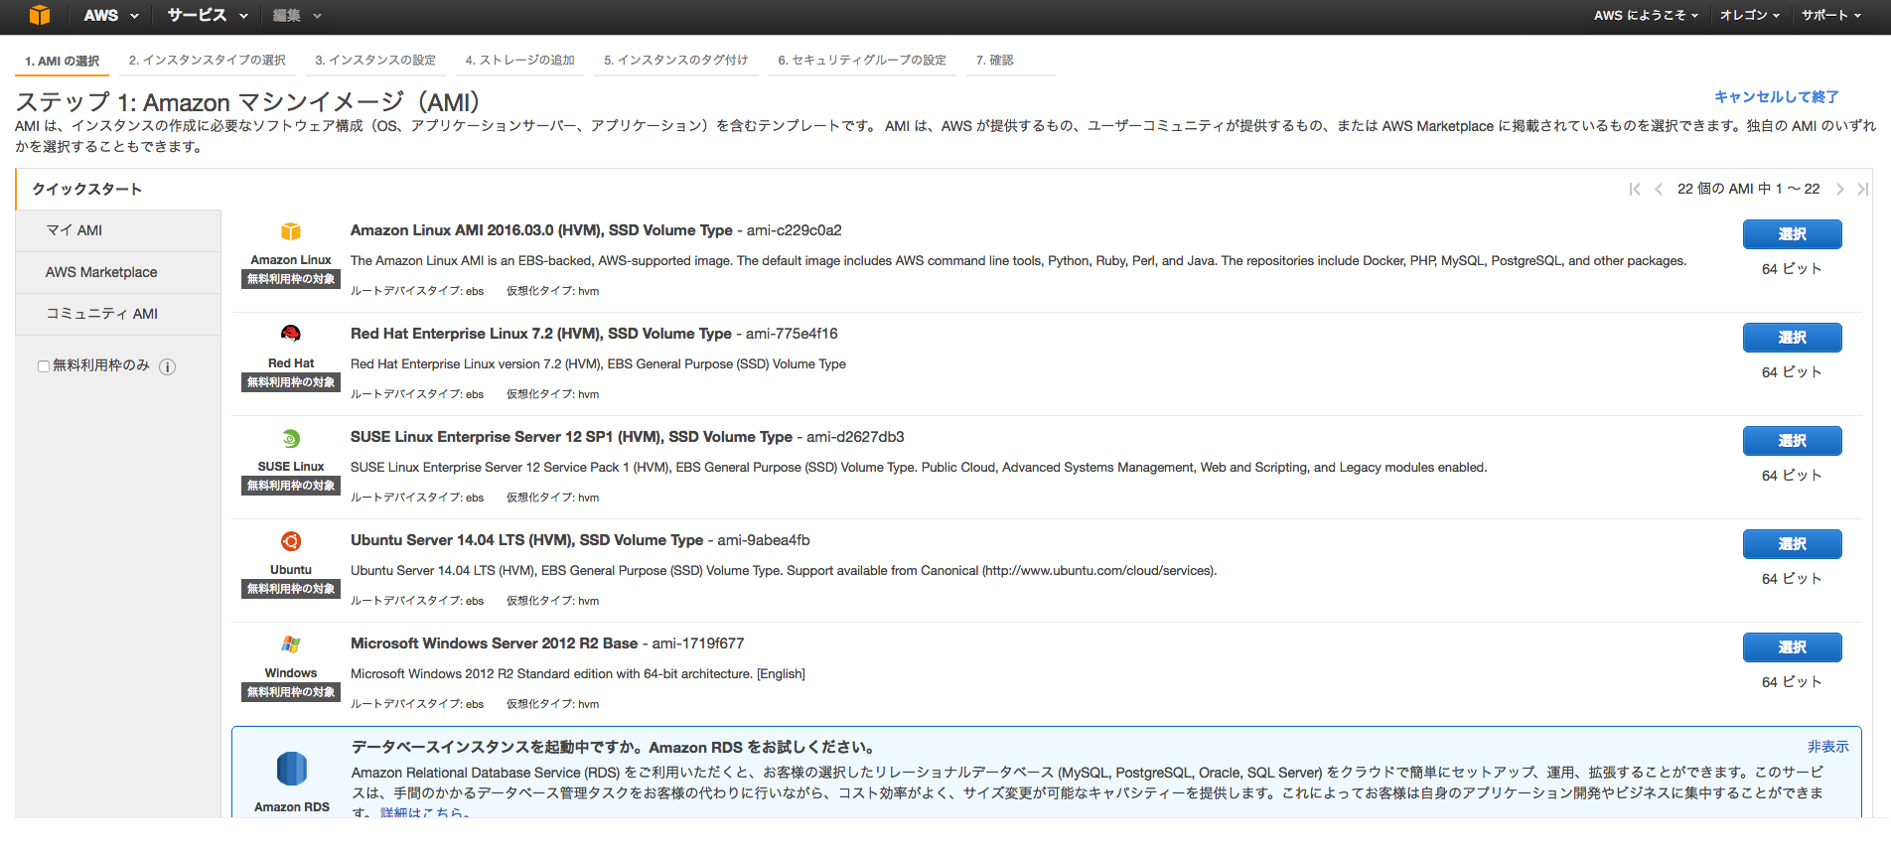Viewport: 1891px width, 857px height.
Task: Click the Red Hat logo icon
Action: click(x=291, y=334)
